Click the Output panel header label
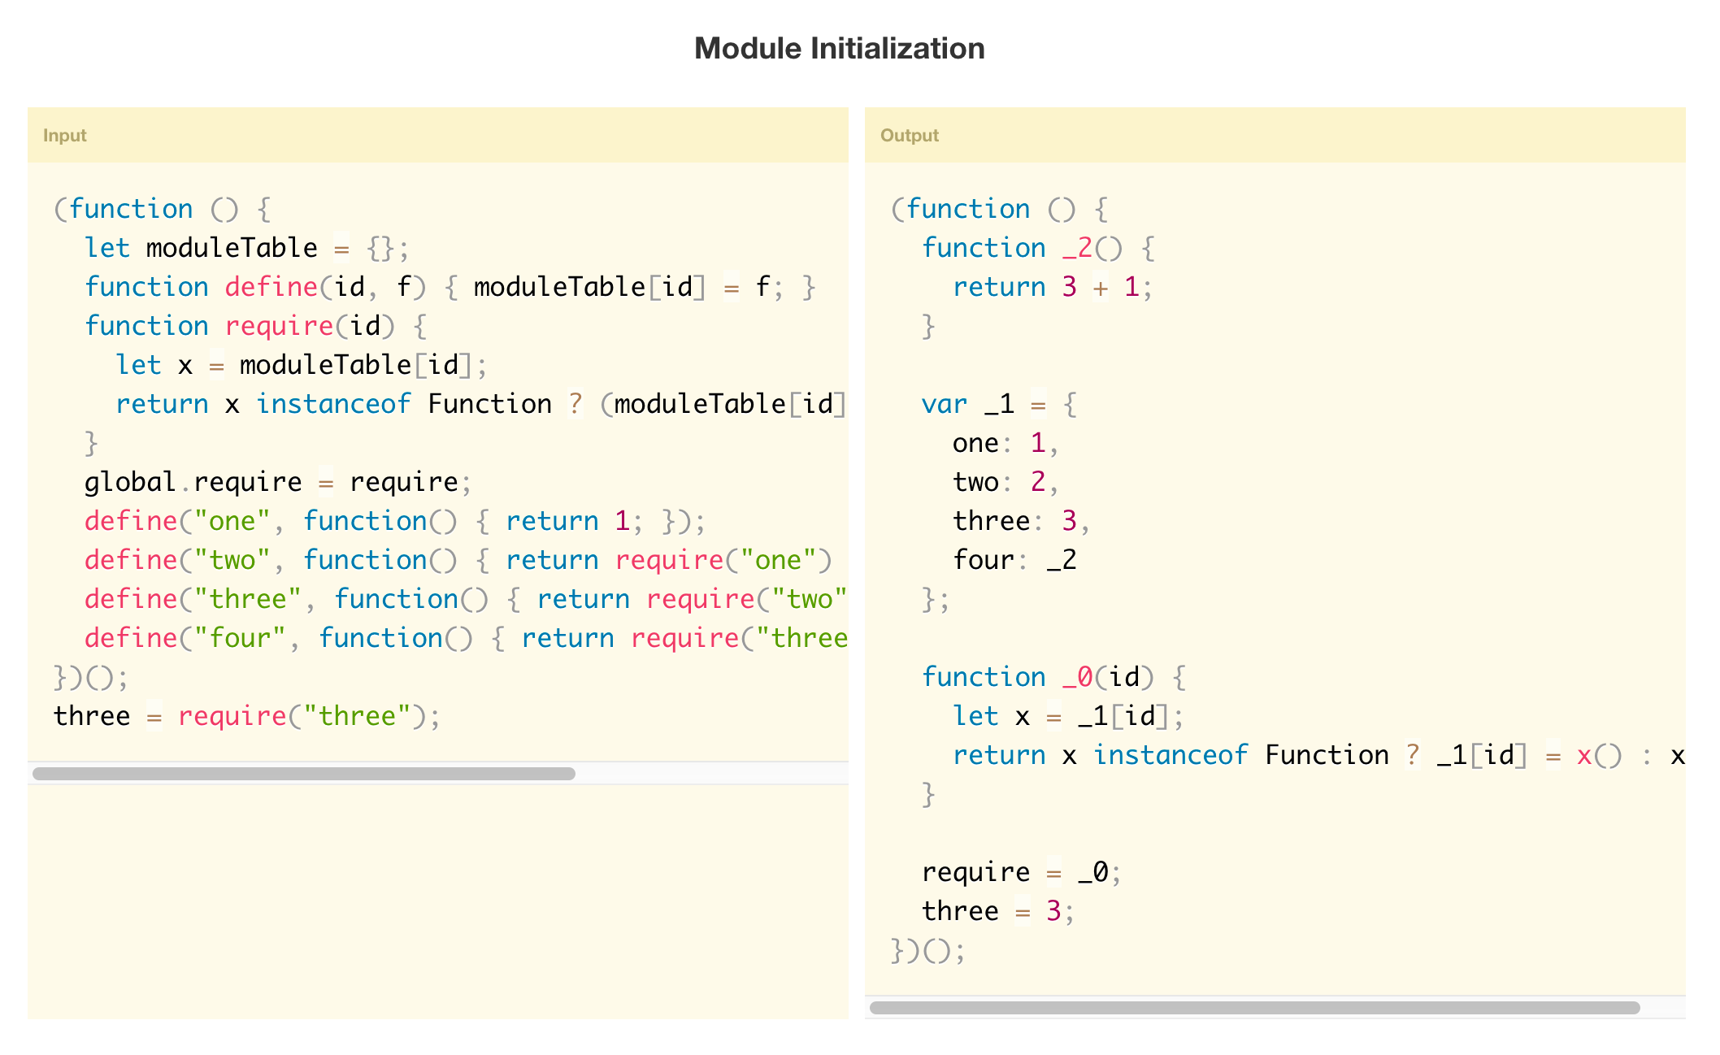This screenshot has width=1720, height=1055. (x=909, y=135)
